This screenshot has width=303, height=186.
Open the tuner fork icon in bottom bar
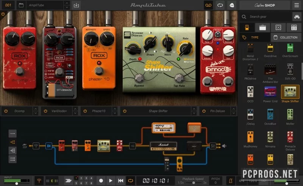[39, 181]
